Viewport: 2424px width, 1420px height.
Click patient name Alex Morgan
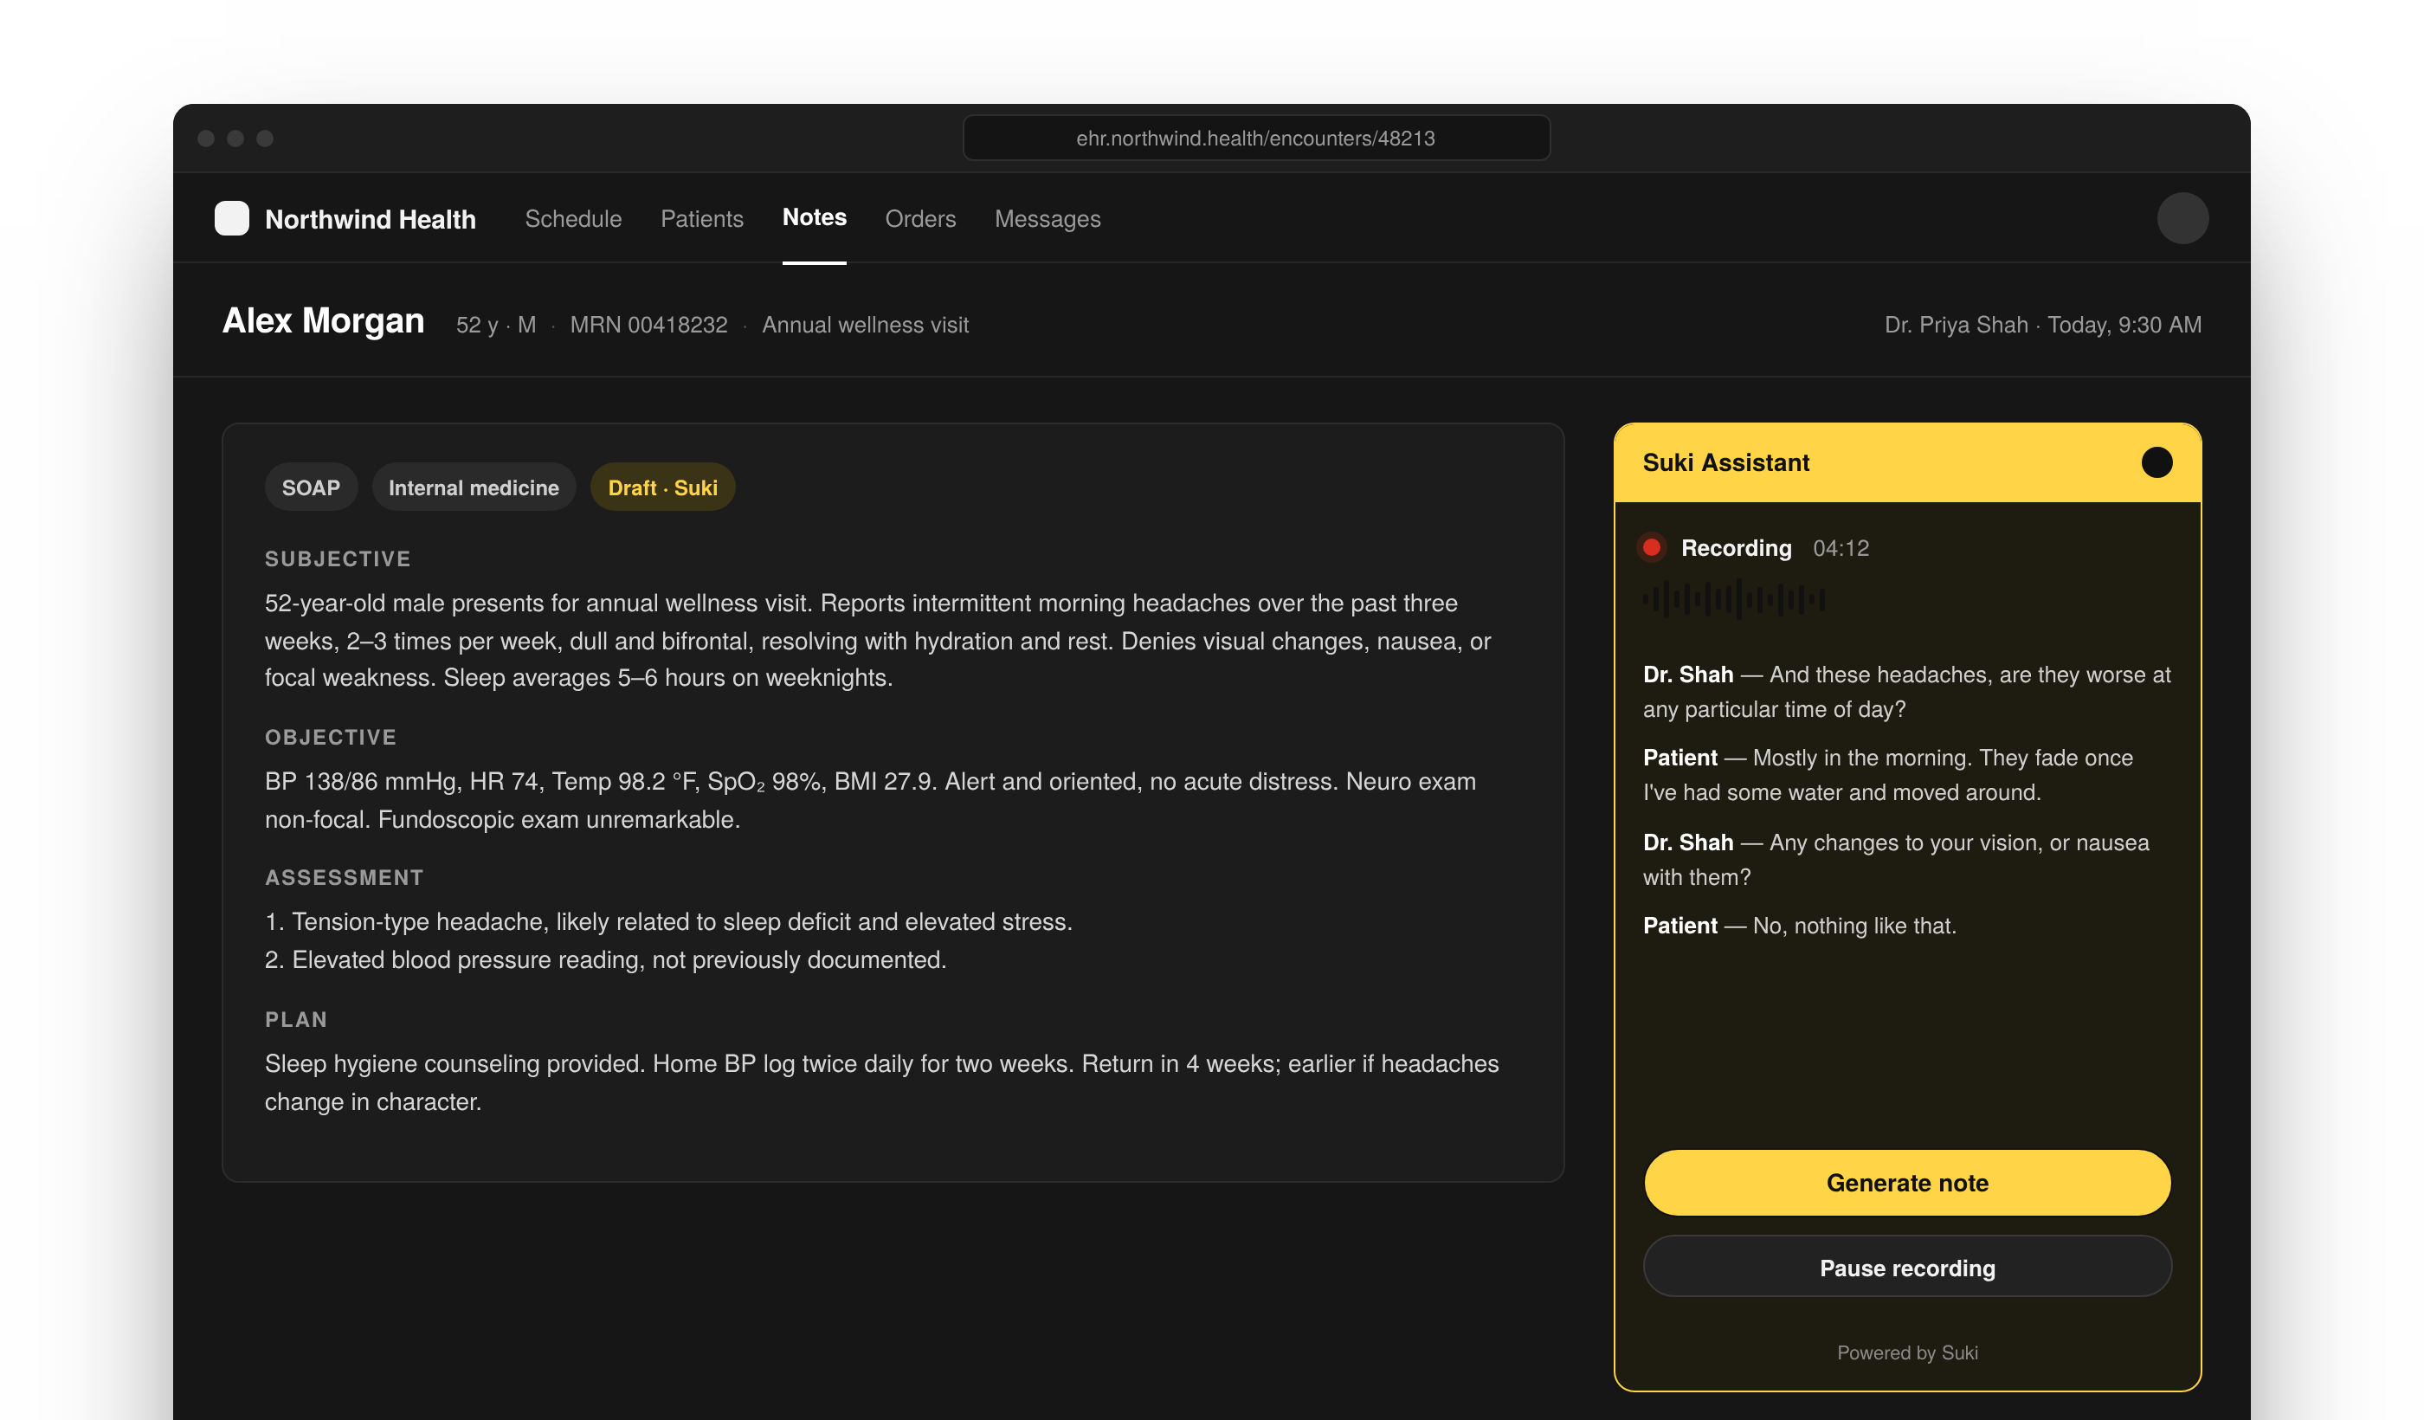[323, 320]
